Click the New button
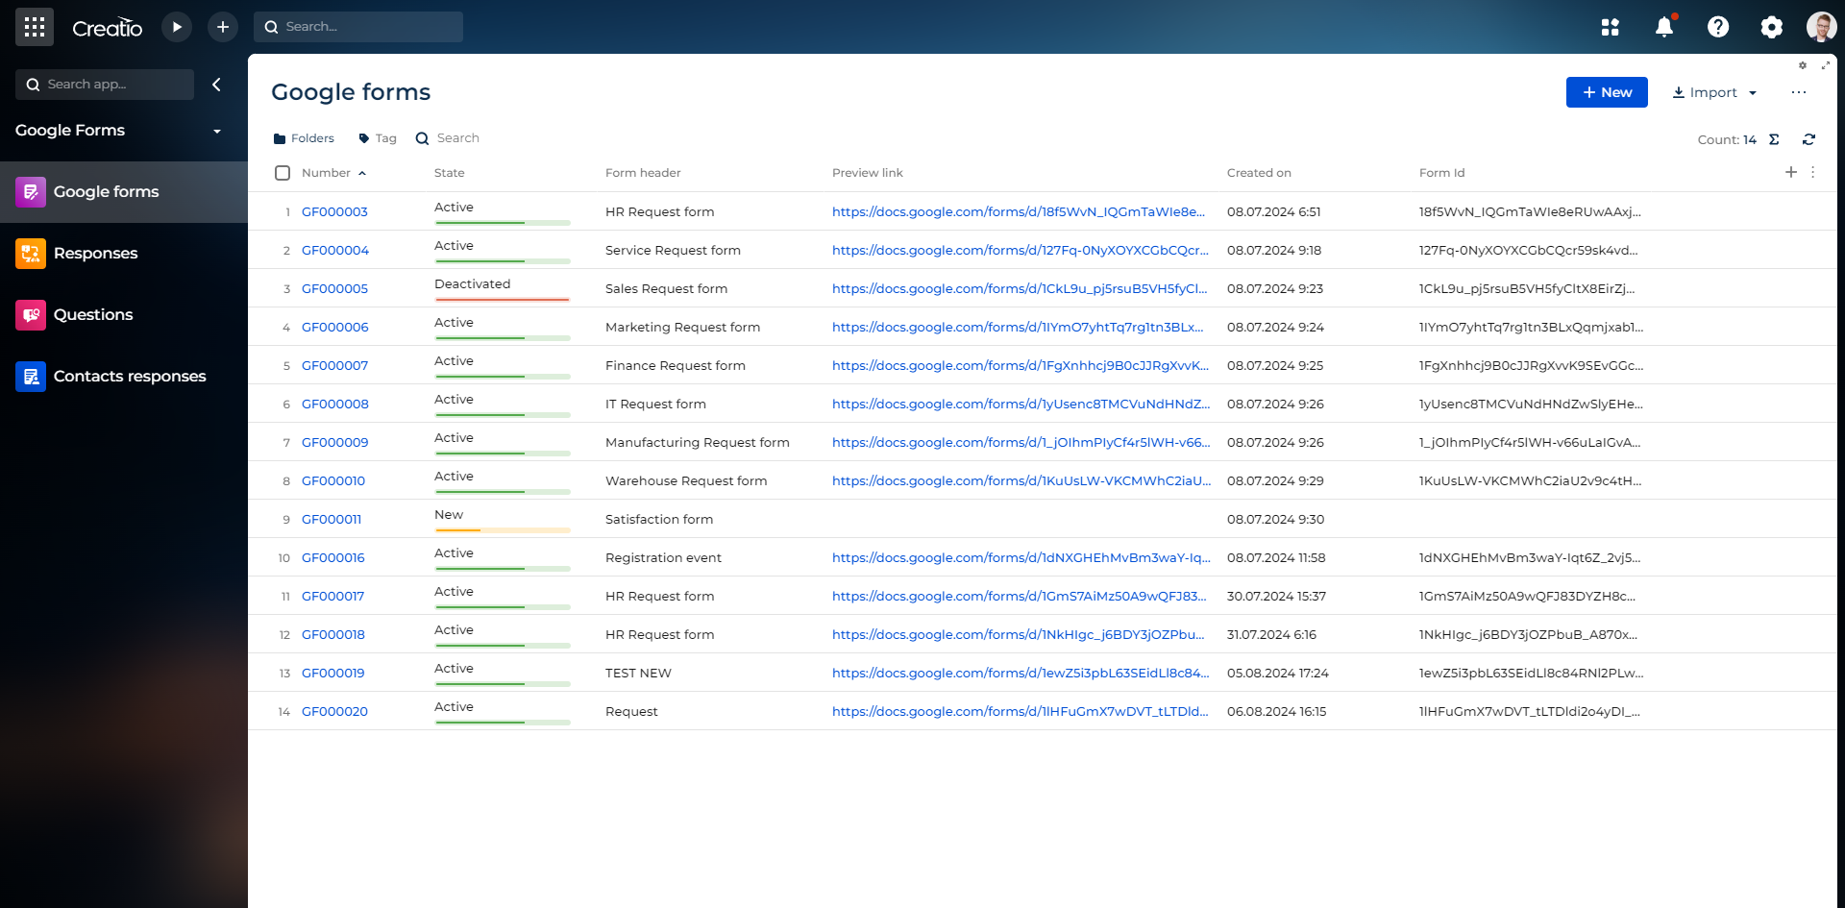1845x908 pixels. (x=1606, y=92)
